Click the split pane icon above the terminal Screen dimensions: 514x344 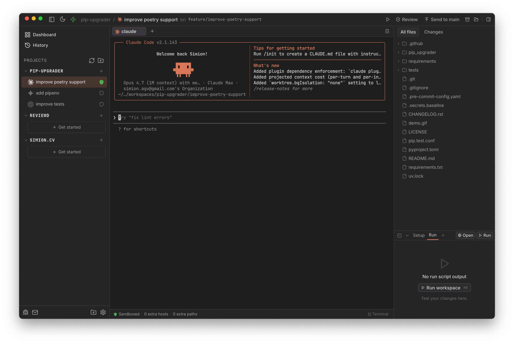point(387,31)
